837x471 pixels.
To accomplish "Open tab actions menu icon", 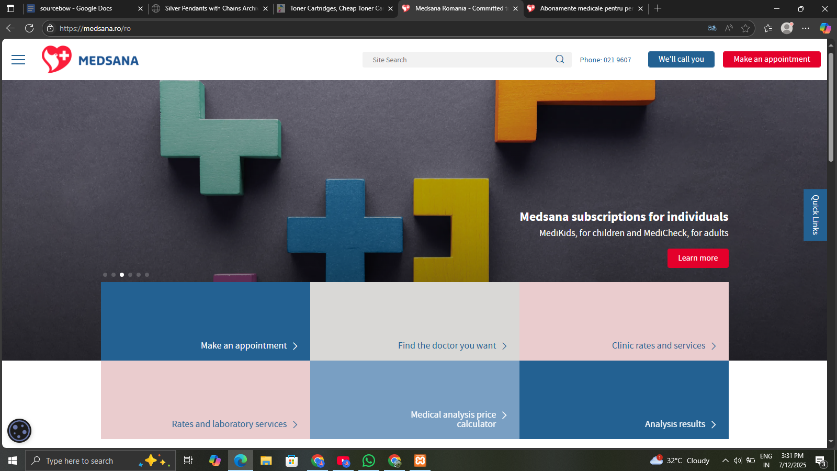I will [x=10, y=8].
